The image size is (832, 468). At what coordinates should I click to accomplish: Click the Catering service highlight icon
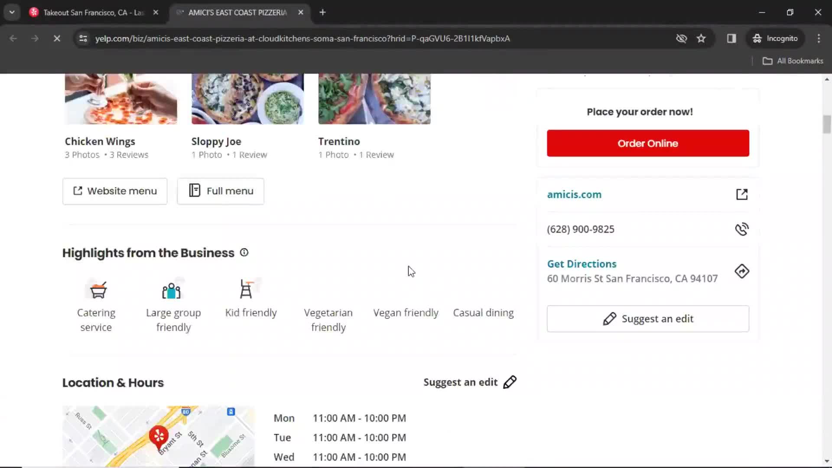(x=98, y=289)
